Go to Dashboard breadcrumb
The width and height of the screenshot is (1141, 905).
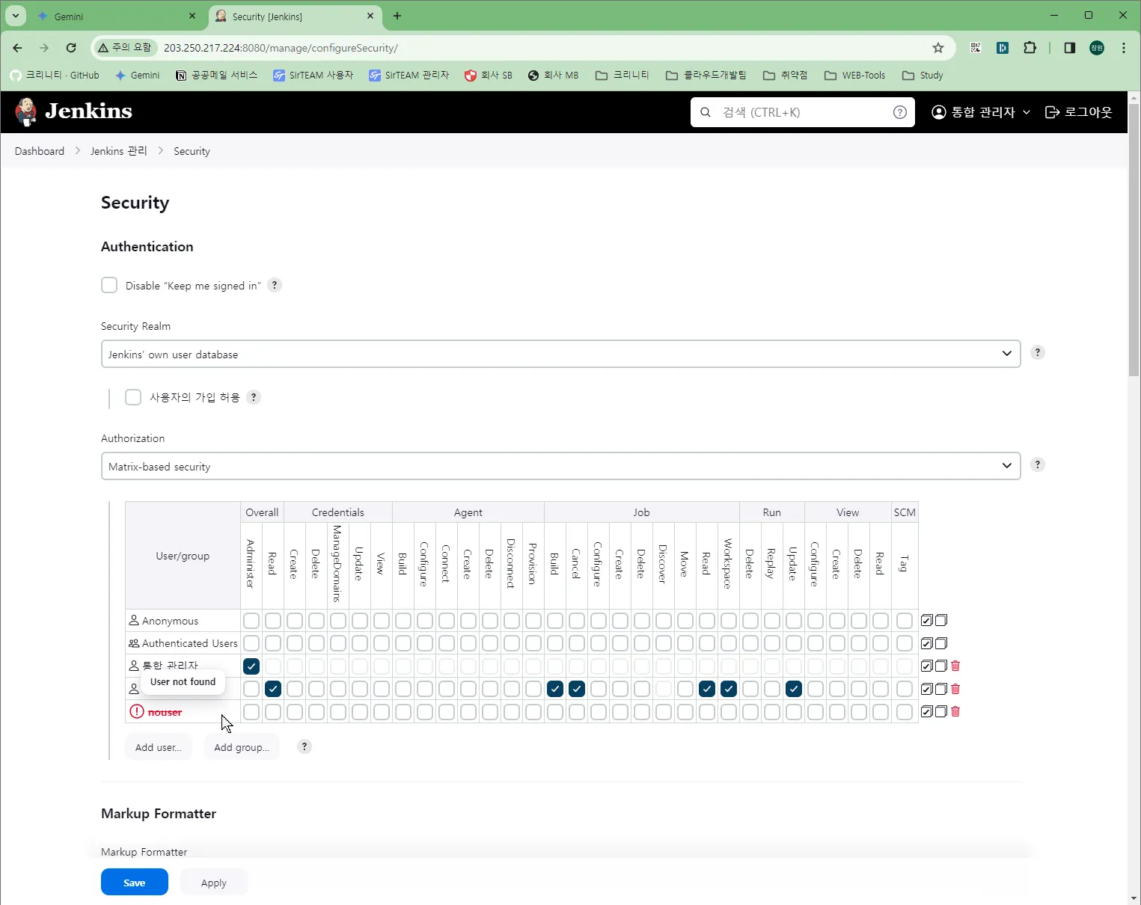(40, 151)
